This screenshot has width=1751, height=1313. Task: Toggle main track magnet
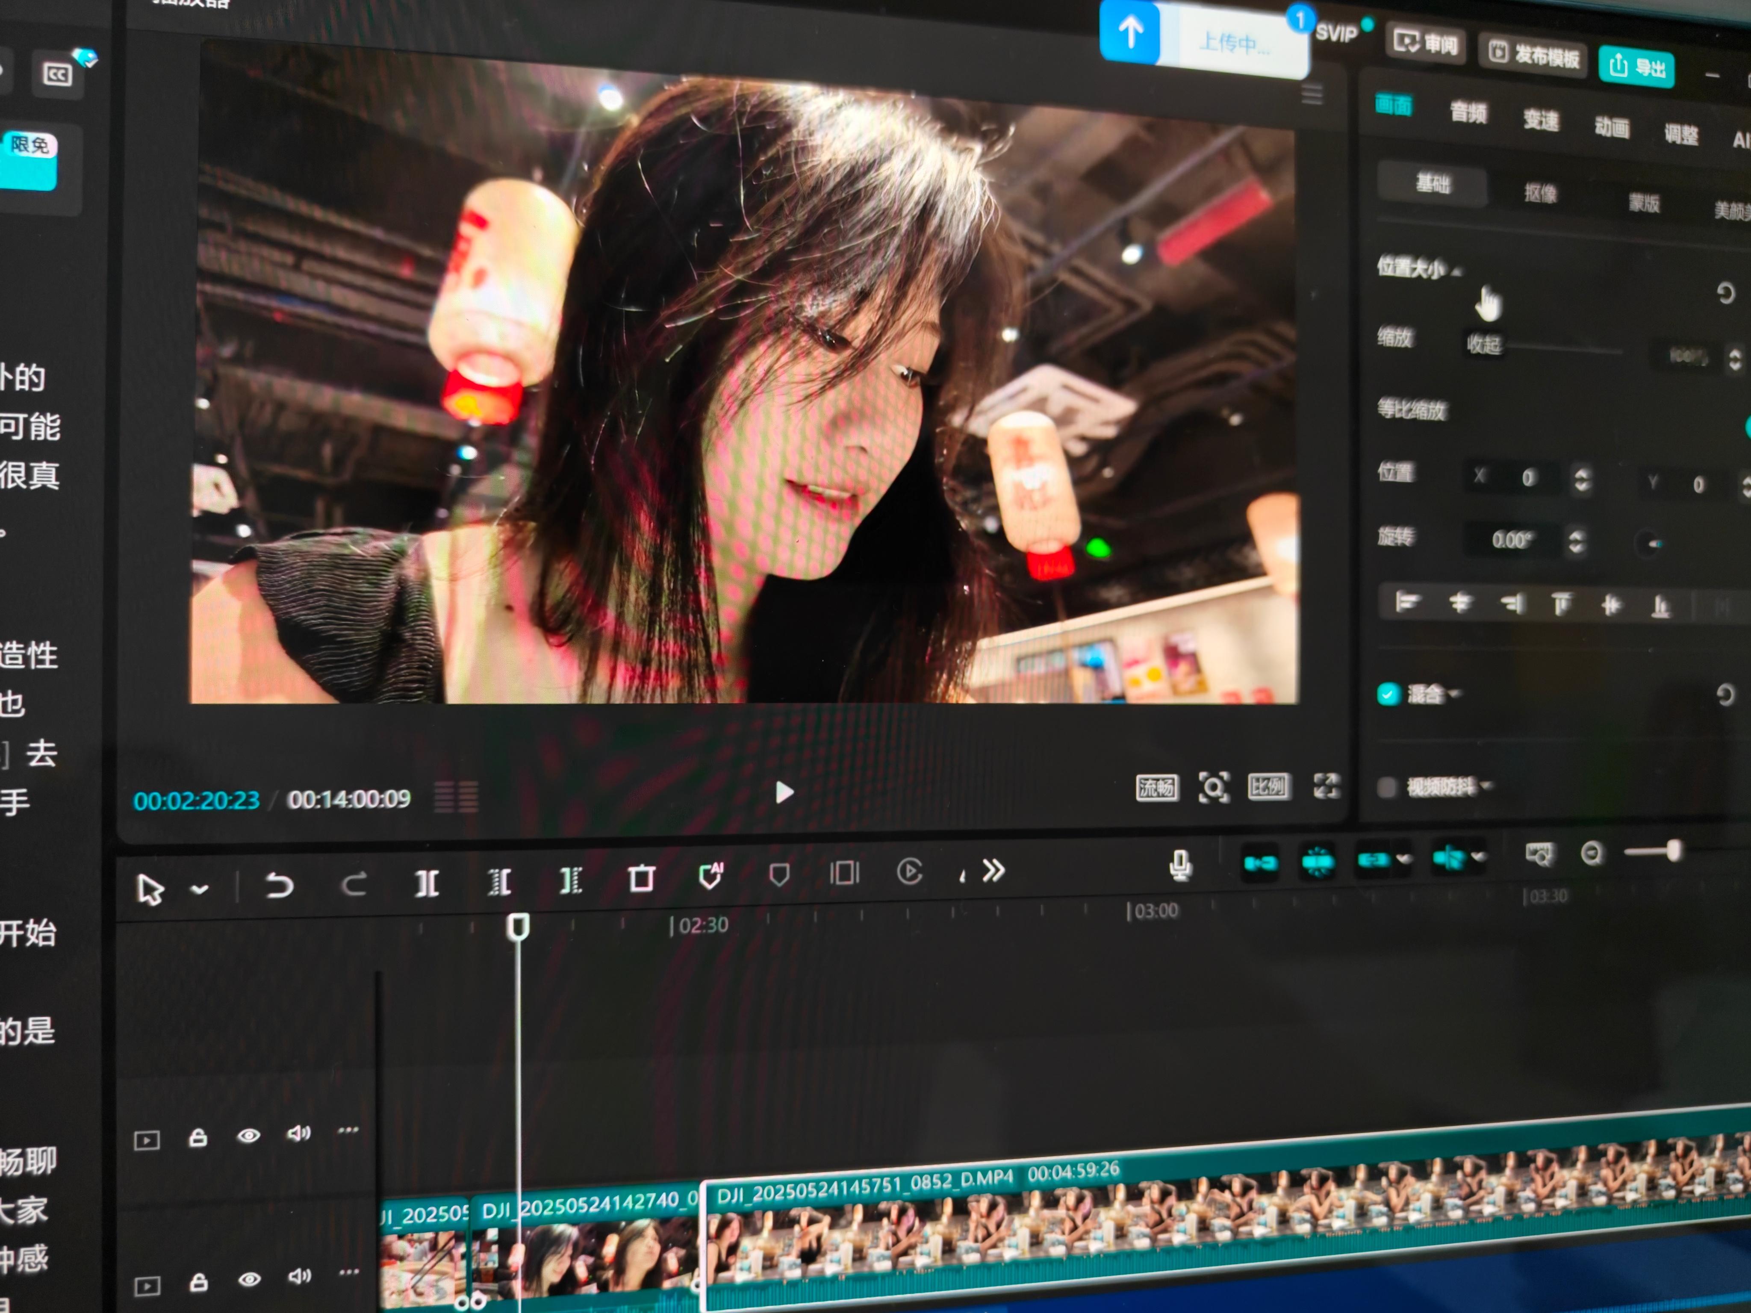[x=1260, y=863]
